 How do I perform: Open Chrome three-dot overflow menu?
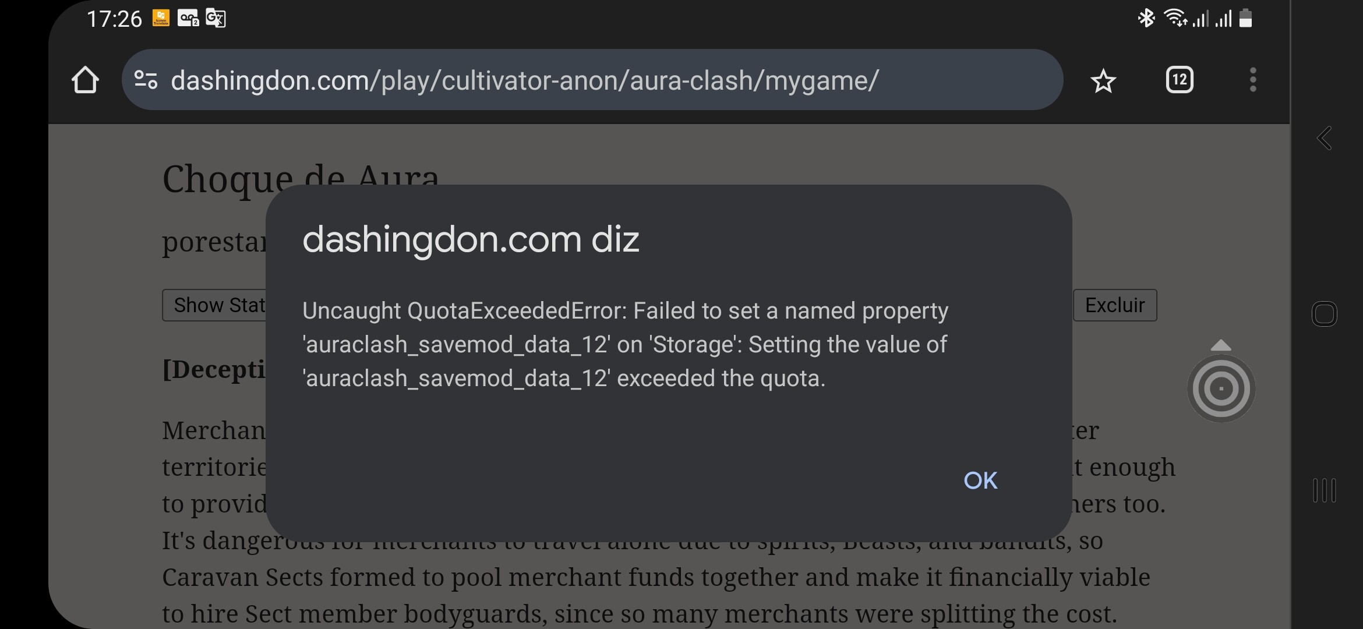click(x=1253, y=80)
